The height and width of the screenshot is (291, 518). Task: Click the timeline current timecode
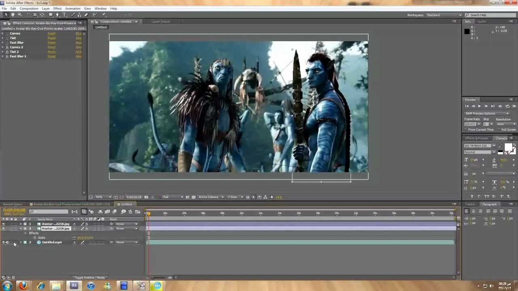pos(14,210)
